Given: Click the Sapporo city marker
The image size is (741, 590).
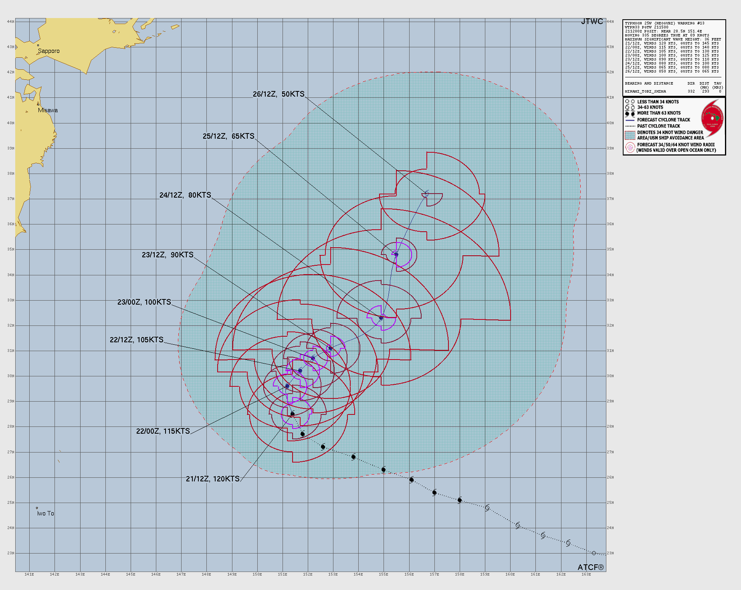Looking at the screenshot, I should [38, 46].
